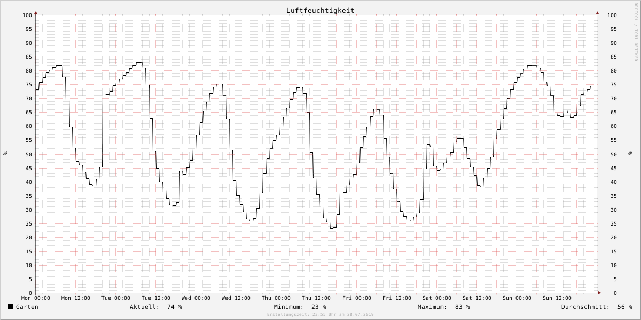Click the Mon 00:00 time axis label
The width and height of the screenshot is (641, 320).
[36, 298]
